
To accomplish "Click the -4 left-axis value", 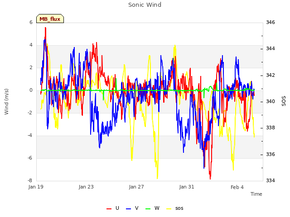I will click(30, 135).
